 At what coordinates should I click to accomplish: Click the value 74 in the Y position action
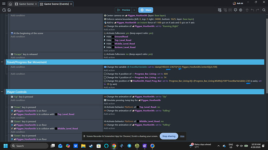tap(165, 77)
